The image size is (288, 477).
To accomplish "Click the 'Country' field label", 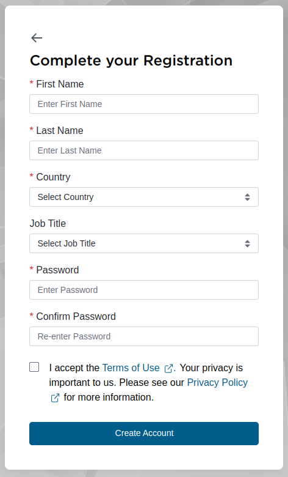I will pos(53,177).
